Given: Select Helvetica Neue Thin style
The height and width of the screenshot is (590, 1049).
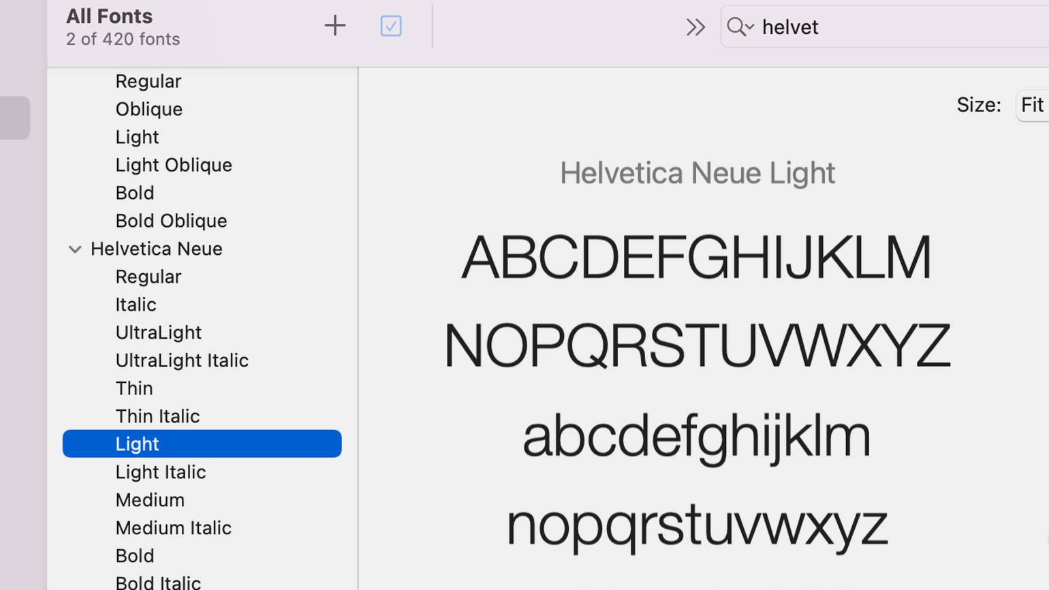Looking at the screenshot, I should click(134, 388).
